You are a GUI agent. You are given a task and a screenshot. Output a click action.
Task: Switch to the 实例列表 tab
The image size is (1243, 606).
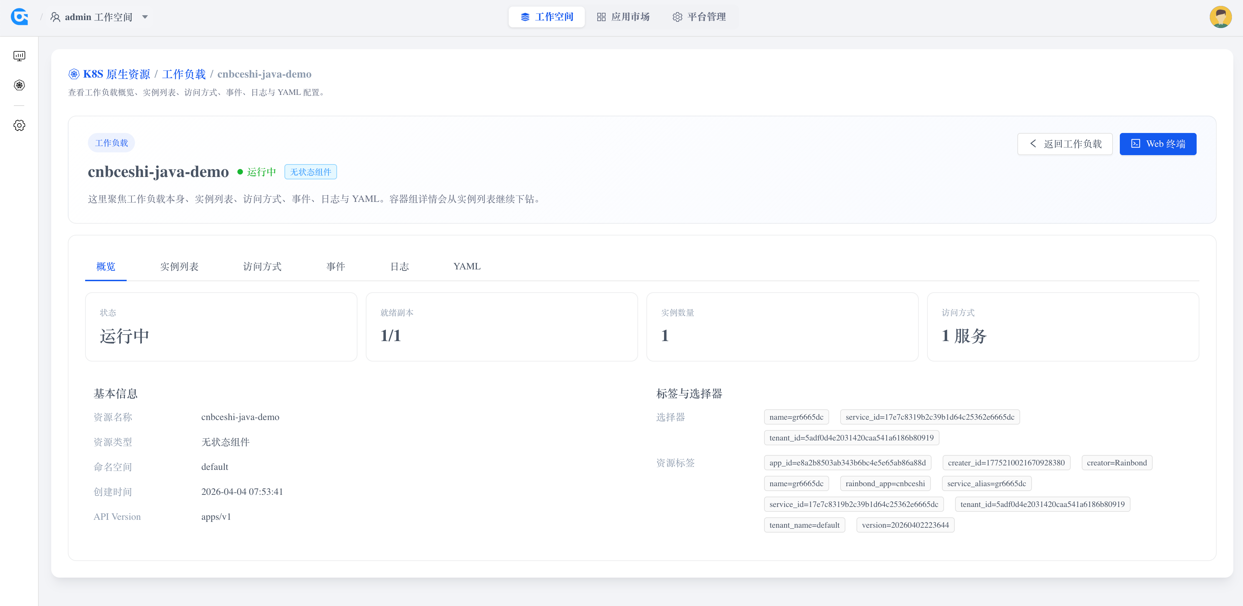(180, 266)
